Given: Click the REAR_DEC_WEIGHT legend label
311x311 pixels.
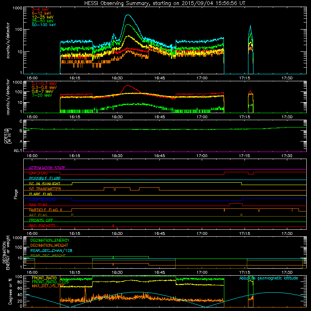Looking at the screenshot, I should (48, 256).
